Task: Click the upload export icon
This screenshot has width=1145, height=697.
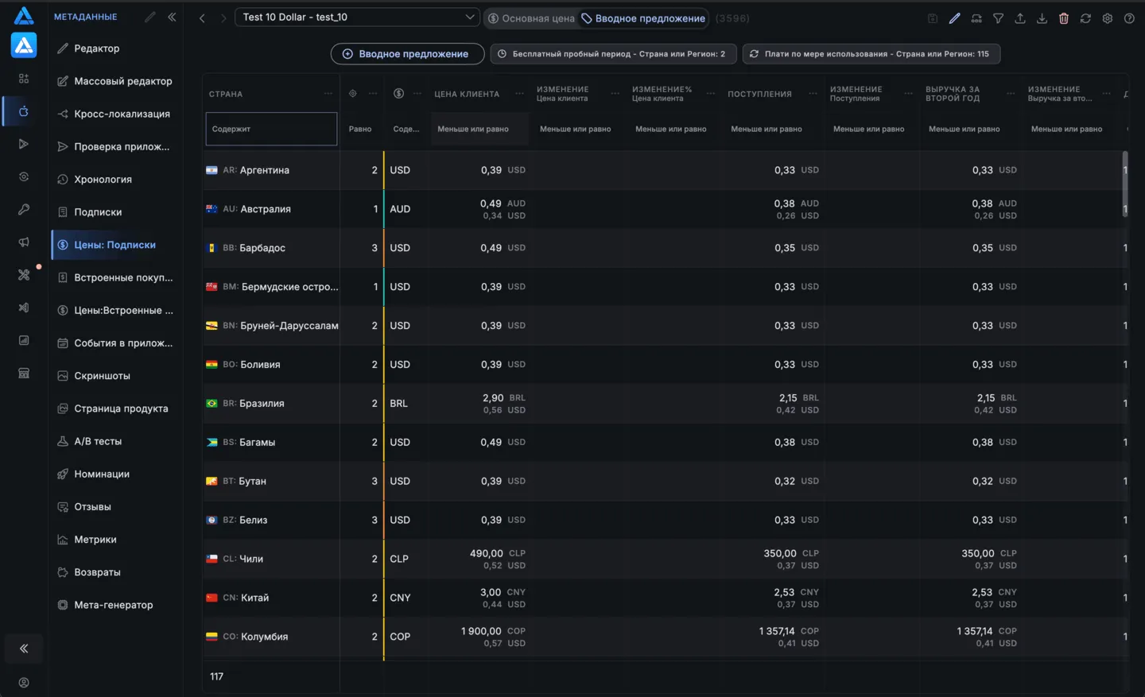Action: 1020,18
